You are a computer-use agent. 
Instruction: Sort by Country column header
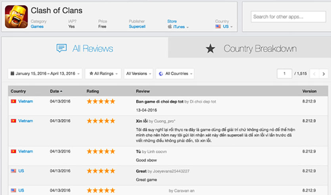click(18, 91)
